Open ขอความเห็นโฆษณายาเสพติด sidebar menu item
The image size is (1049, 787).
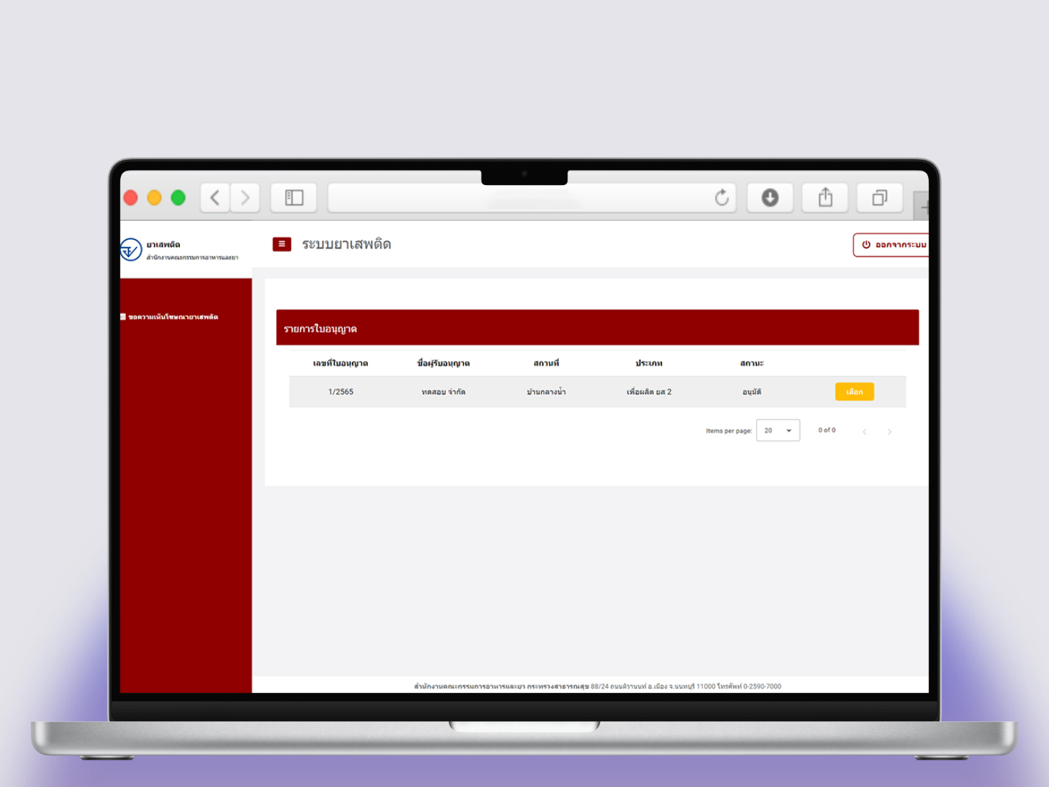173,317
